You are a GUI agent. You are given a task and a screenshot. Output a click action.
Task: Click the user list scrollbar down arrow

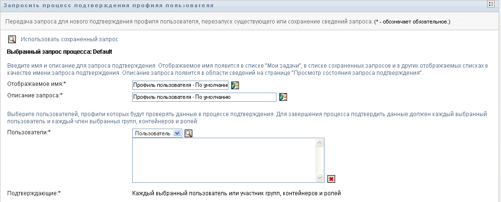[x=320, y=178]
